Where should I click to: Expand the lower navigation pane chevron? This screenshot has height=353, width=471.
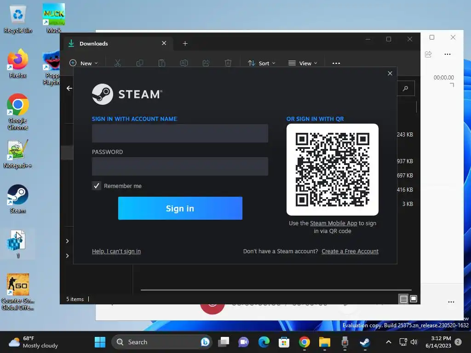click(x=67, y=256)
